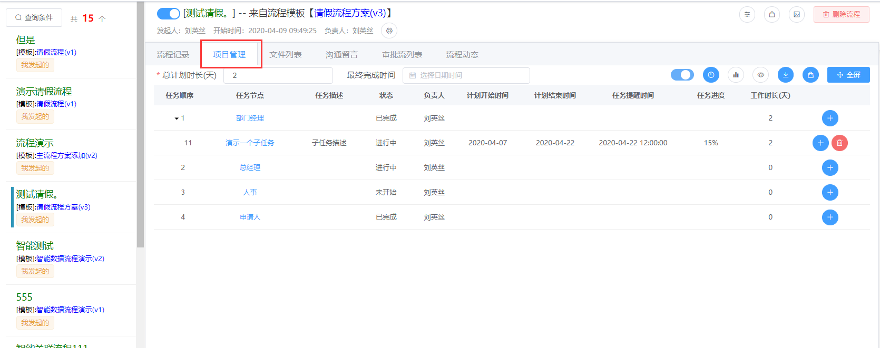
Task: Open the 人事 task node link
Action: pos(250,192)
